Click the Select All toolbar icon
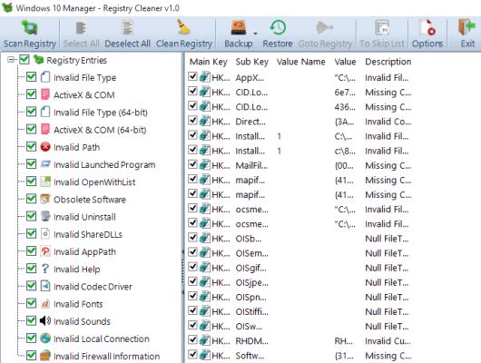 coord(81,27)
